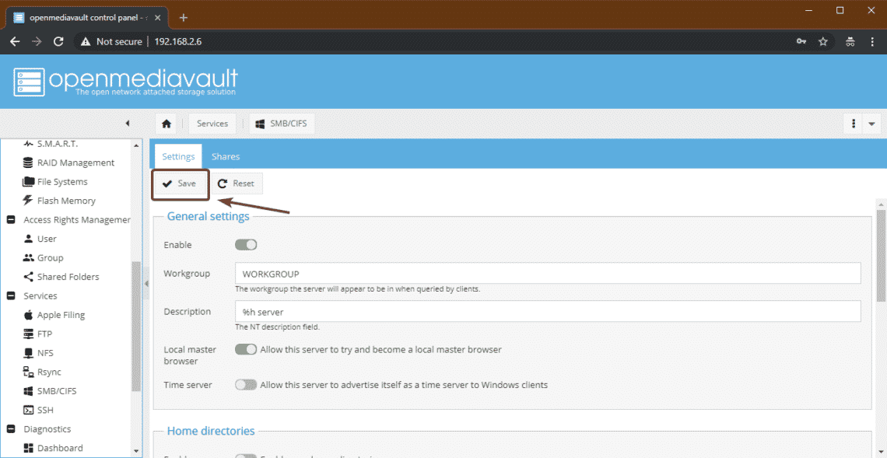Click the Description input field
887x458 pixels.
coord(548,312)
